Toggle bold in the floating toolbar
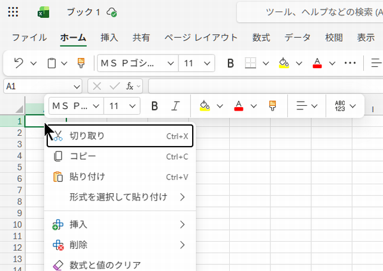 click(x=154, y=106)
